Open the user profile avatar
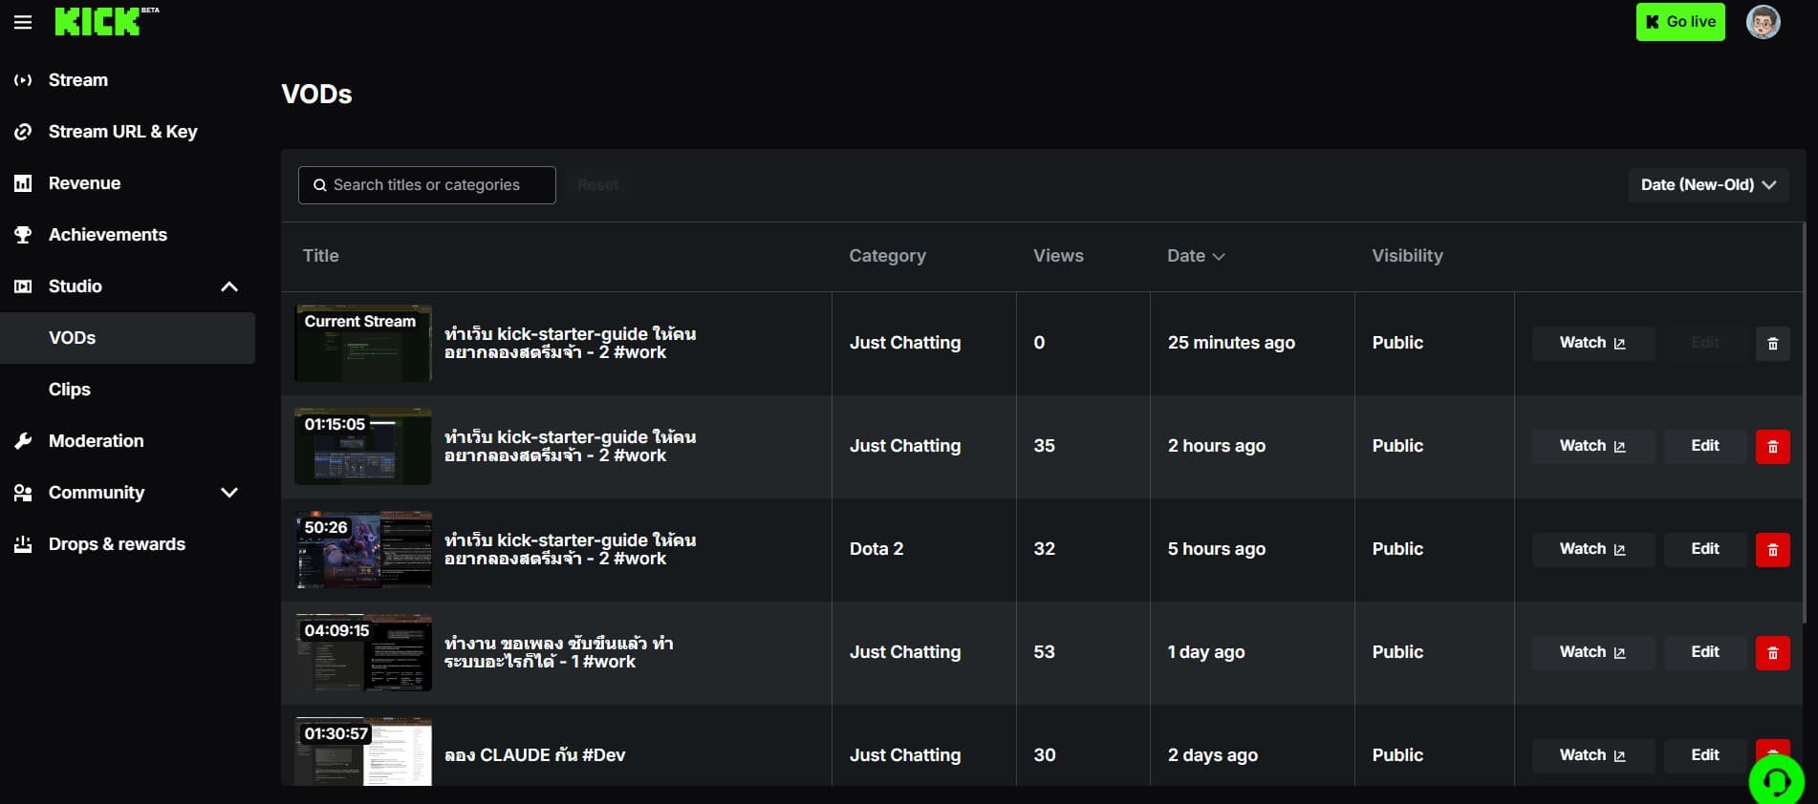 [1763, 22]
